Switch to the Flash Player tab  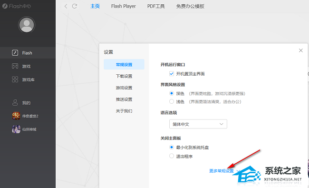124,6
